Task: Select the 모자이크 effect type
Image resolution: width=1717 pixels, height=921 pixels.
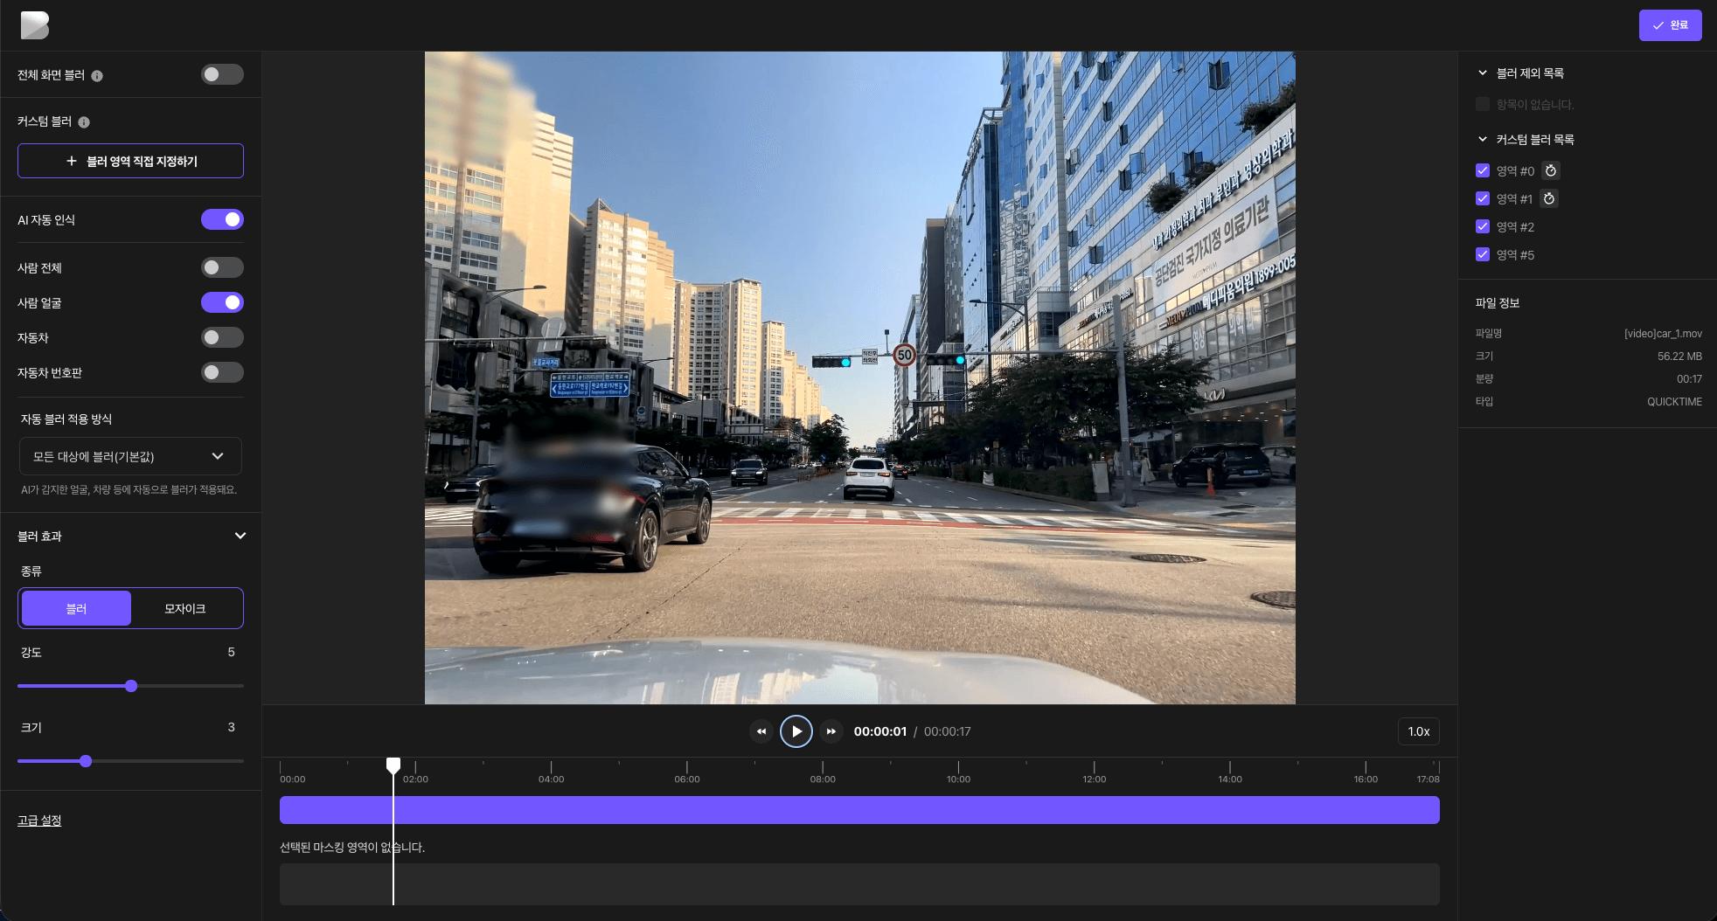Action: [185, 608]
